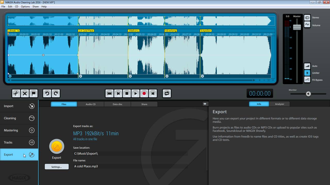Click the Delete (X) tool button
This screenshot has height=185, width=330.
click(x=25, y=94)
